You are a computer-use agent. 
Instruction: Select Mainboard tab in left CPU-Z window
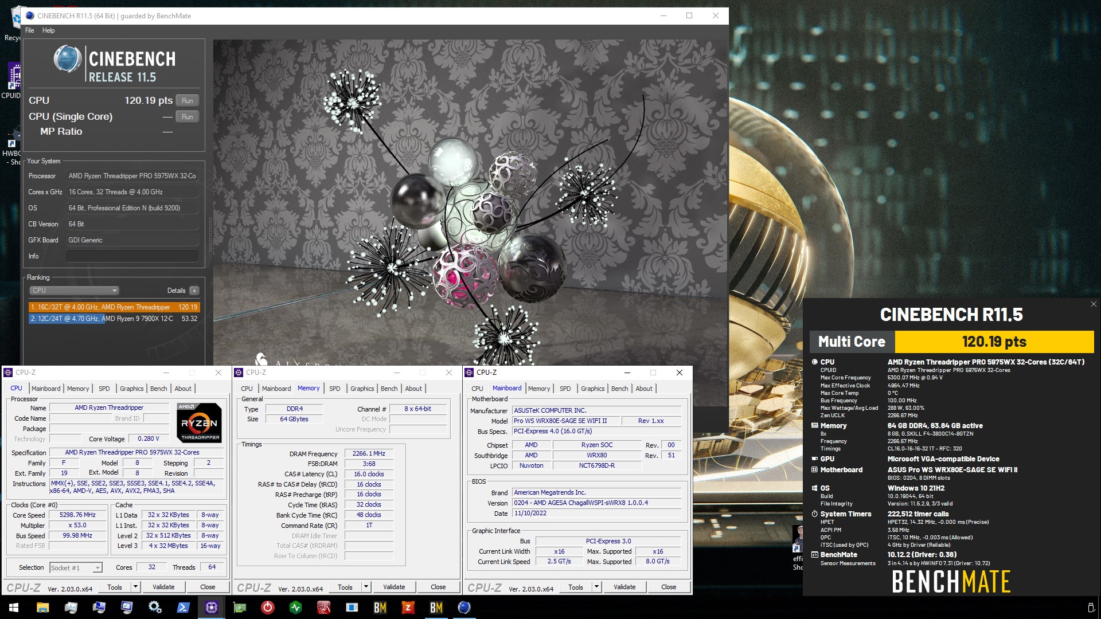pos(46,389)
